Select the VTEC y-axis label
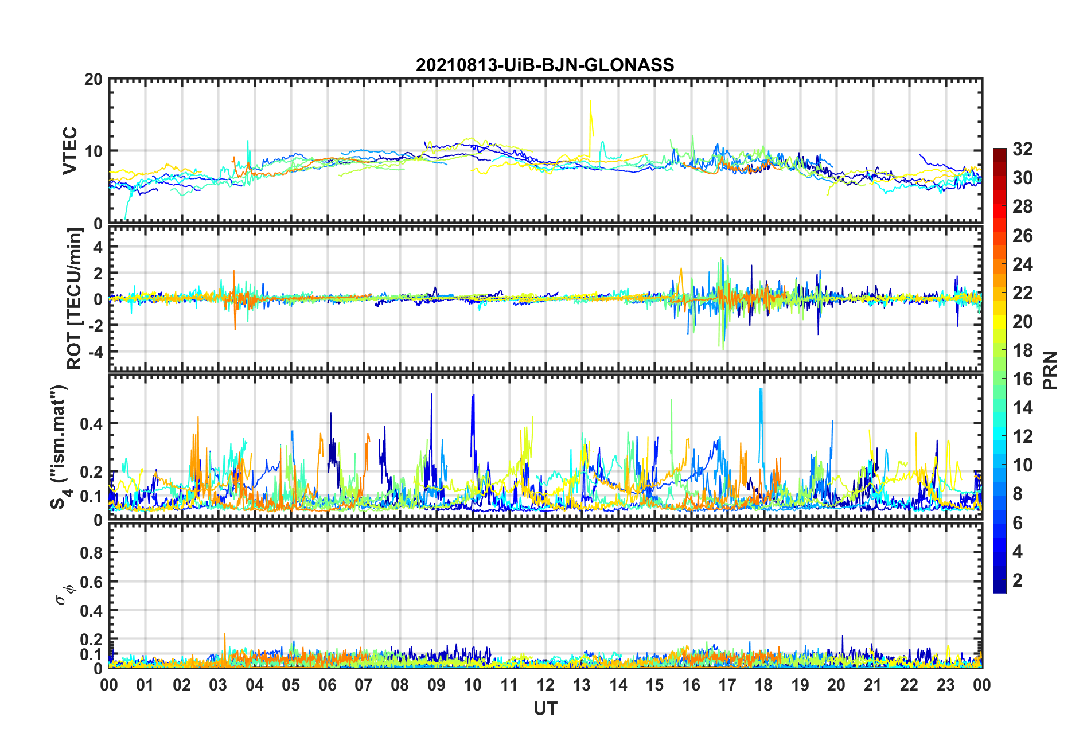Image resolution: width=1091 pixels, height=741 pixels. [x=70, y=151]
